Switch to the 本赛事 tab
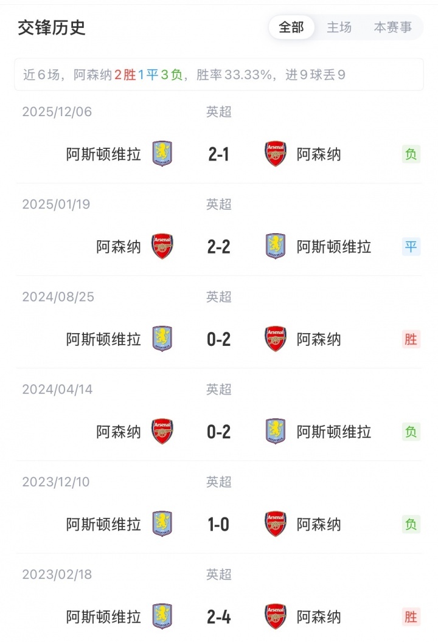Screen dimensions: 438x642 point(392,27)
